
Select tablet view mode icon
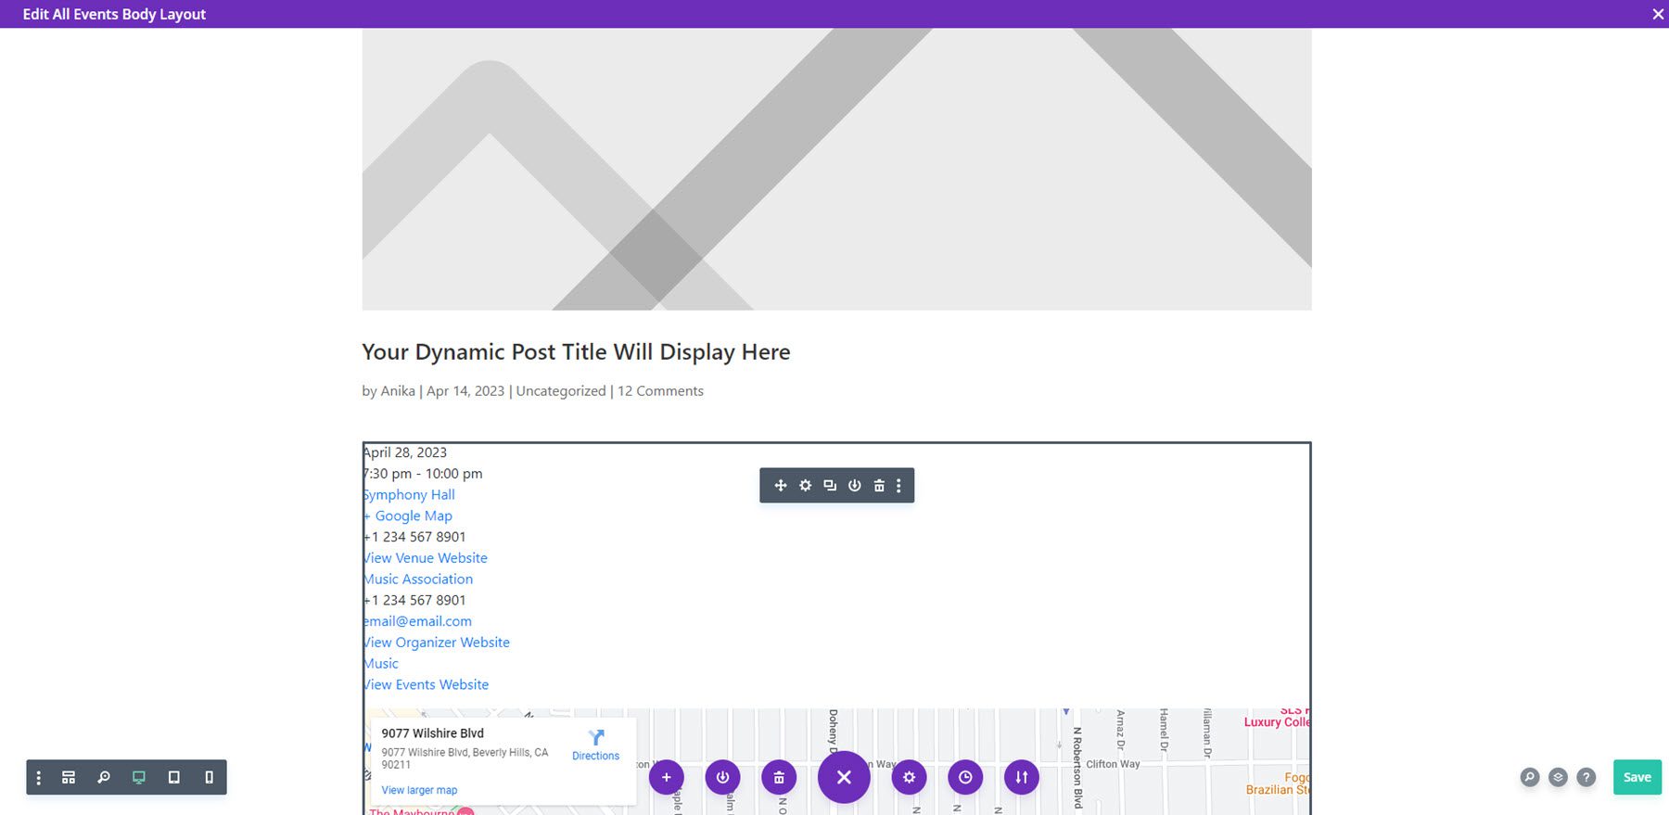(x=173, y=778)
